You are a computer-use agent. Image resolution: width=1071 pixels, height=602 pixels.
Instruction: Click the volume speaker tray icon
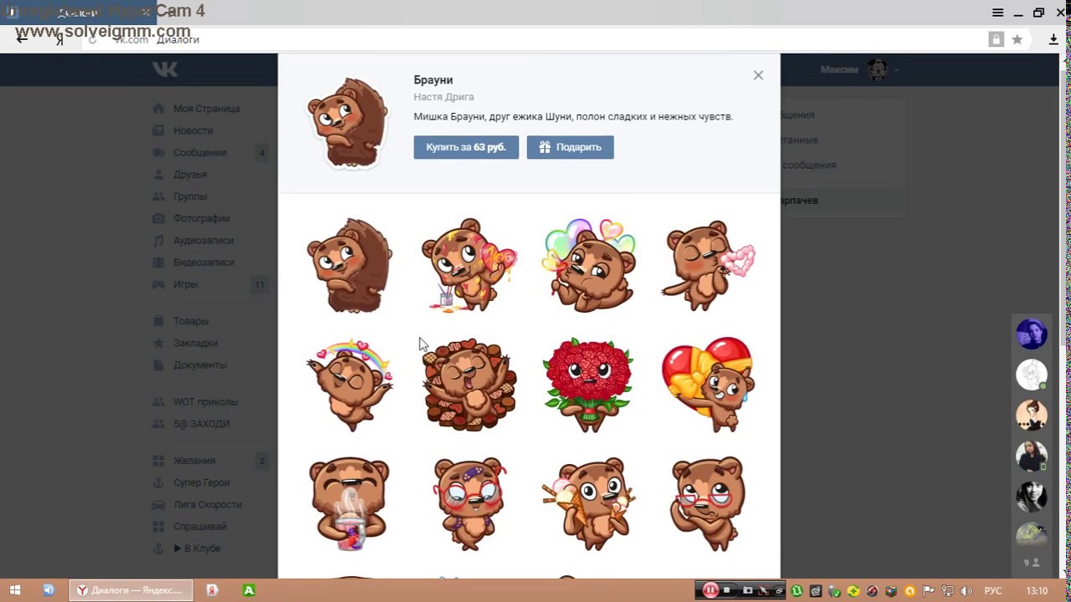(x=965, y=590)
